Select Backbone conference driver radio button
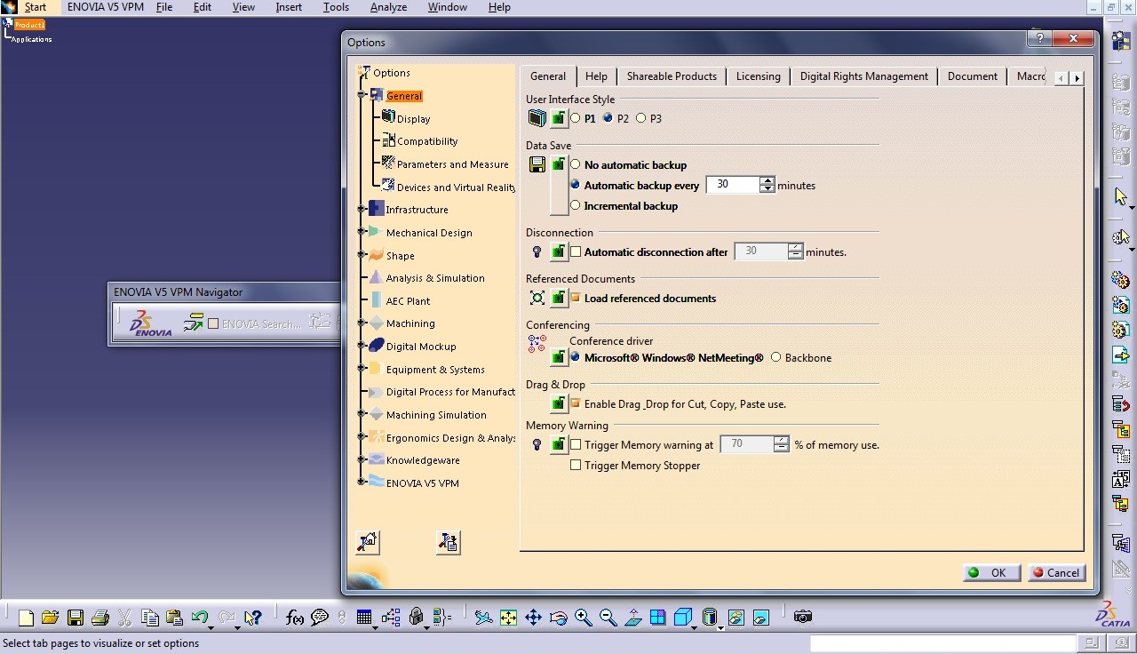Viewport: 1137px width, 654px height. [x=776, y=358]
